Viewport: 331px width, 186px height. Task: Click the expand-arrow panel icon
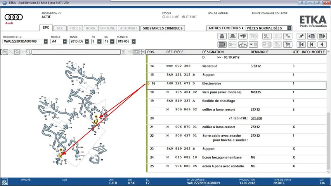tap(142, 52)
